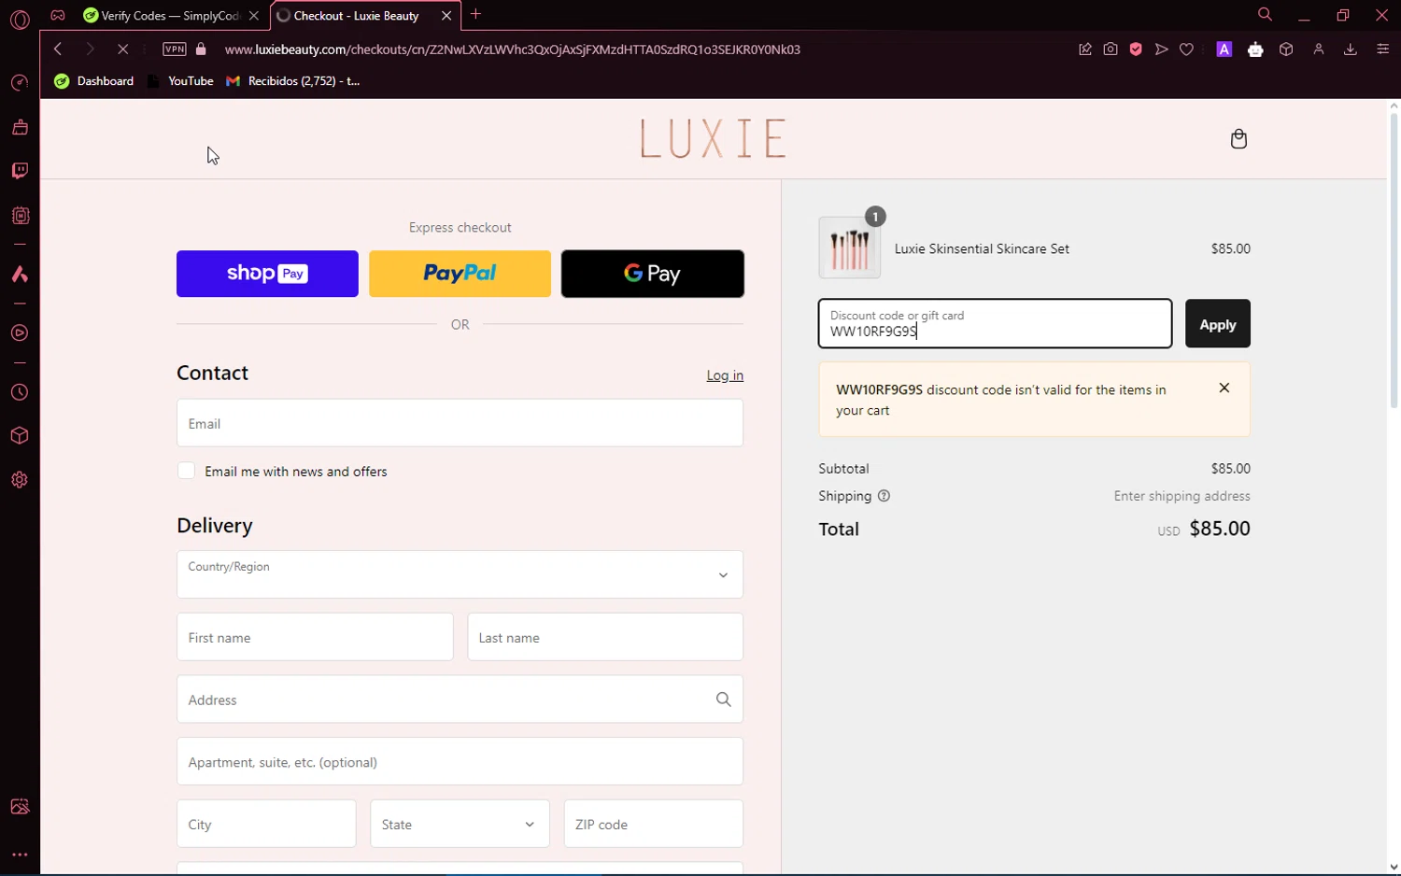Open a new tab with plus button
The width and height of the screenshot is (1401, 876).
point(476,14)
